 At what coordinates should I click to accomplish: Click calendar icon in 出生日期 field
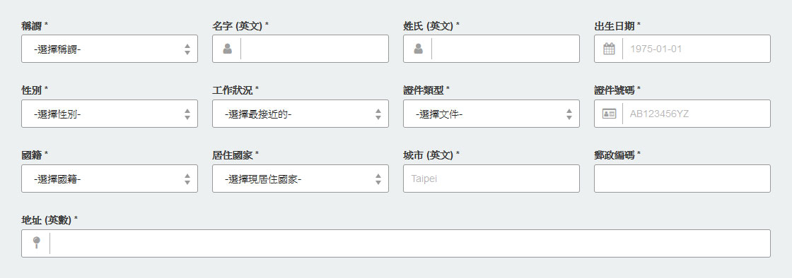[x=609, y=49]
